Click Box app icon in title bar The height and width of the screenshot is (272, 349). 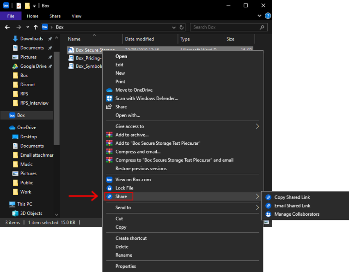6,6
